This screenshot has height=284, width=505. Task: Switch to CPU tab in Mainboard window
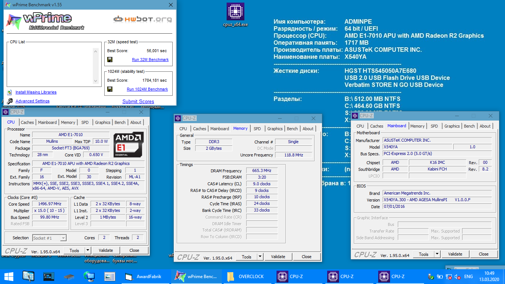click(360, 126)
